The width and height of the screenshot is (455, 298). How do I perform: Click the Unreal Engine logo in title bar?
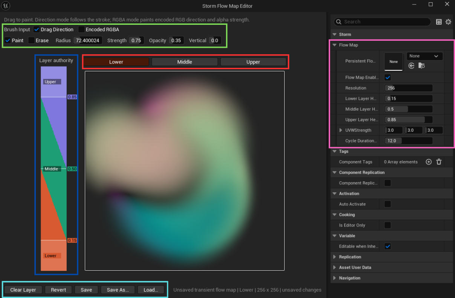click(6, 6)
